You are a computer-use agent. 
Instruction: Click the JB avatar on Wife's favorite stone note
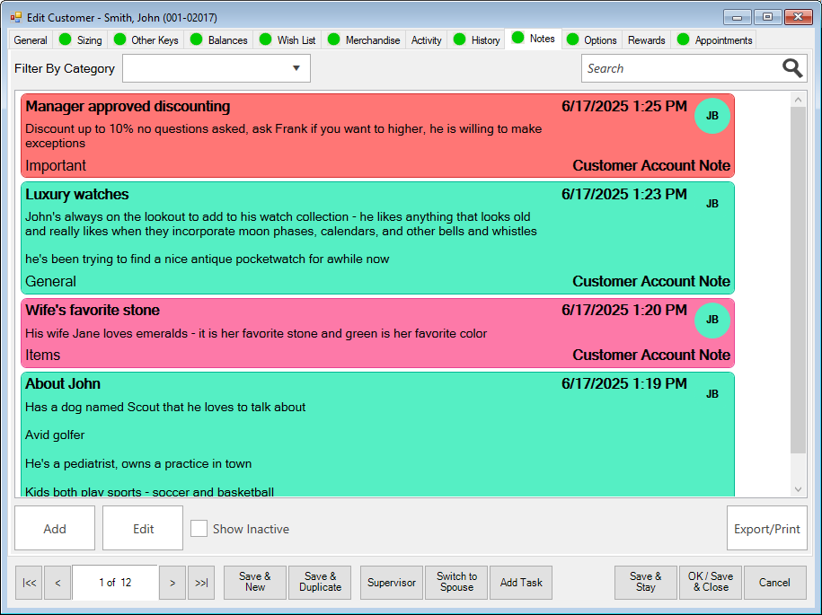coord(712,320)
